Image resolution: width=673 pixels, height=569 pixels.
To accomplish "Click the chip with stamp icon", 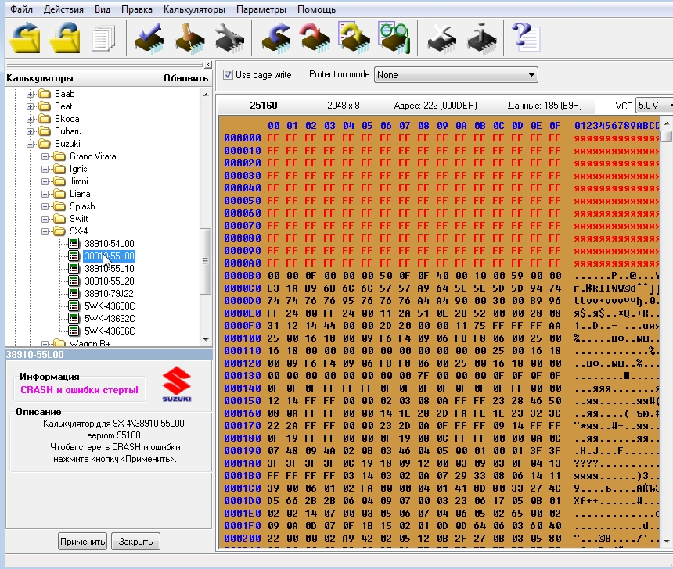I will click(189, 38).
